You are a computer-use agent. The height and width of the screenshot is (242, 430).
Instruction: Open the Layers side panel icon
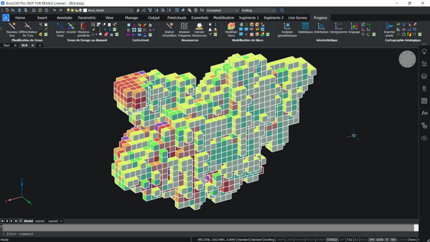(x=424, y=76)
